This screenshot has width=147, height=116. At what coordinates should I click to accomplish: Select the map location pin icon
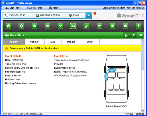click(x=138, y=26)
